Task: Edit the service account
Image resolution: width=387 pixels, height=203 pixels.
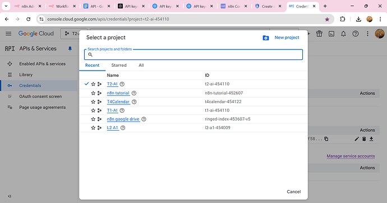Action: [x=357, y=139]
